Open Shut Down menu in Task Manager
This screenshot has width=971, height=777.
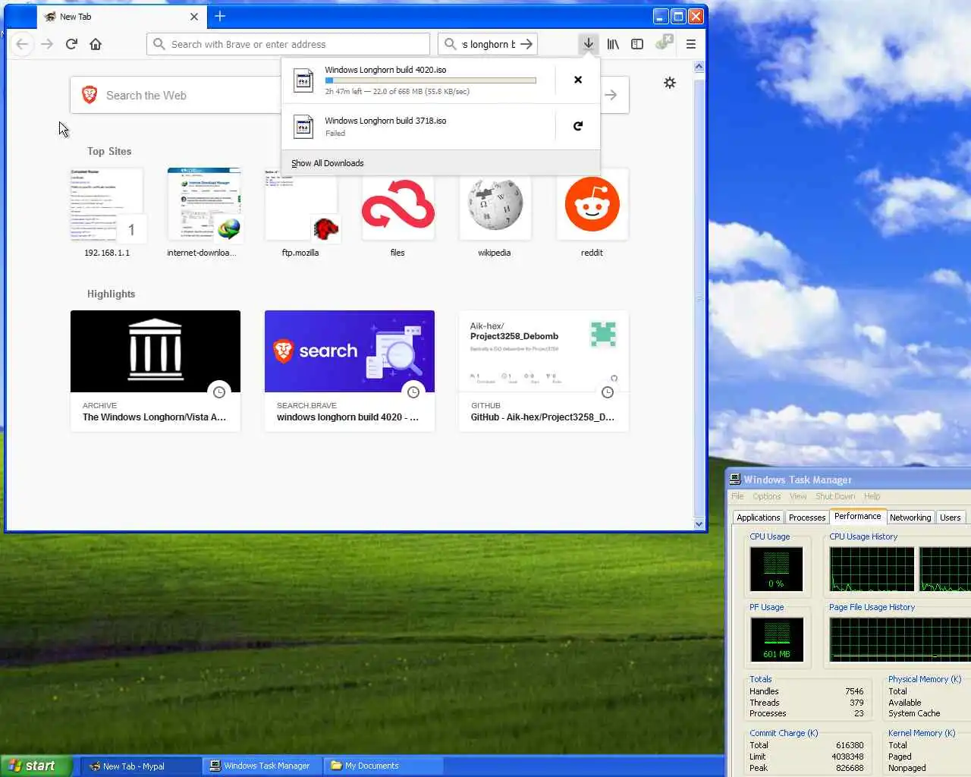[835, 496]
